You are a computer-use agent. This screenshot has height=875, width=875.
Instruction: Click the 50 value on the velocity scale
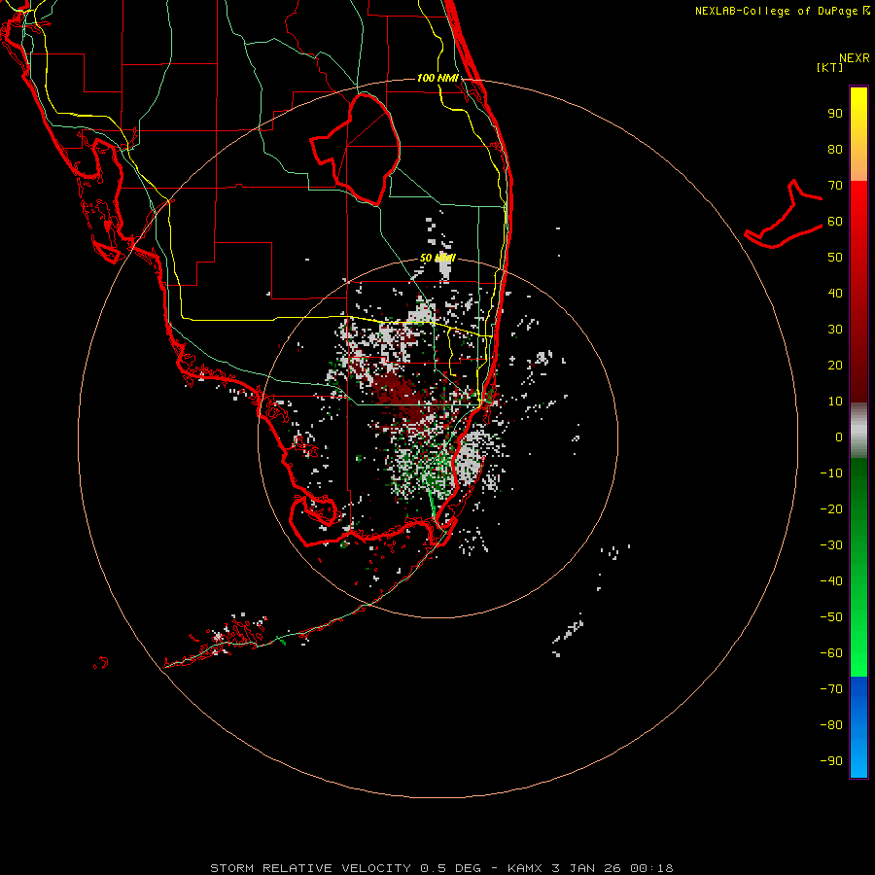(835, 258)
